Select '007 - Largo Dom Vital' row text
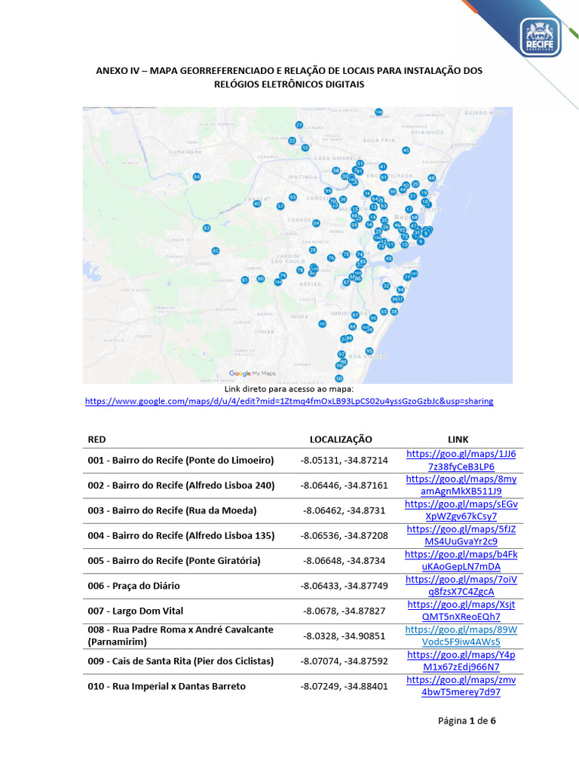This screenshot has height=772, width=579. pos(136,611)
